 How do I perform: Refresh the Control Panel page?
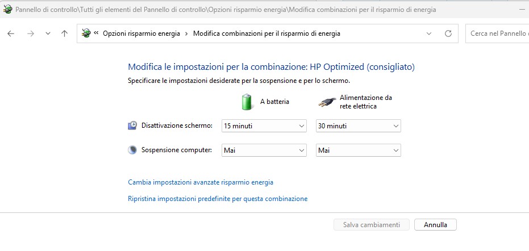tap(448, 34)
